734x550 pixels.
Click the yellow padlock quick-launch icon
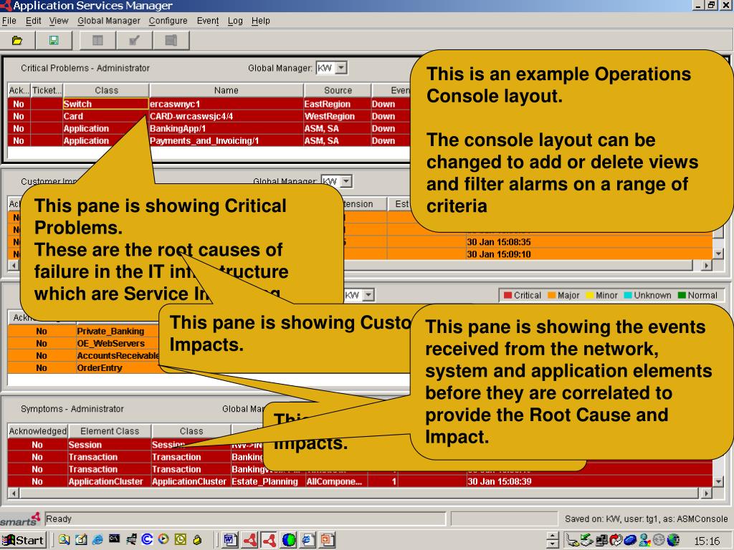(198, 540)
